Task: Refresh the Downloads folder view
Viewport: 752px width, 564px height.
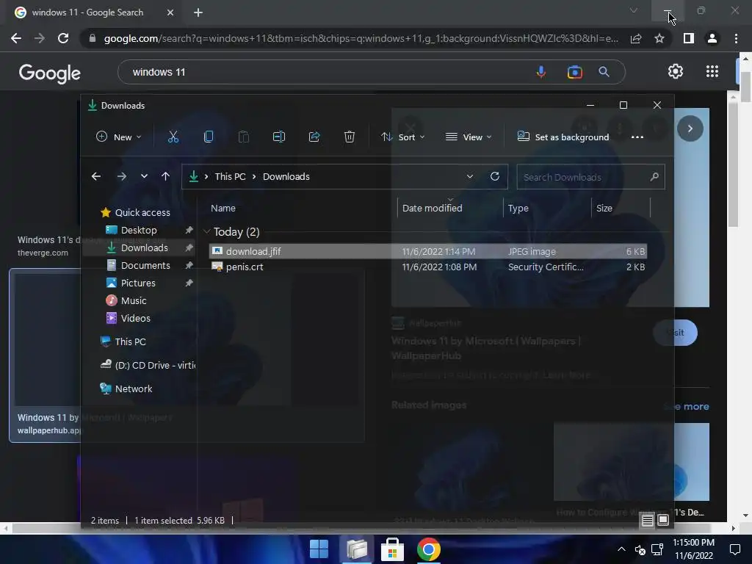Action: [495, 176]
